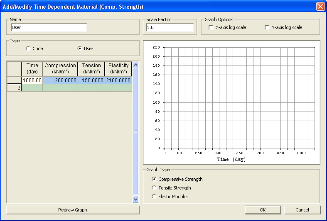Confirm with the OK button
Image resolution: width=327 pixels, height=221 pixels.
[263, 210]
